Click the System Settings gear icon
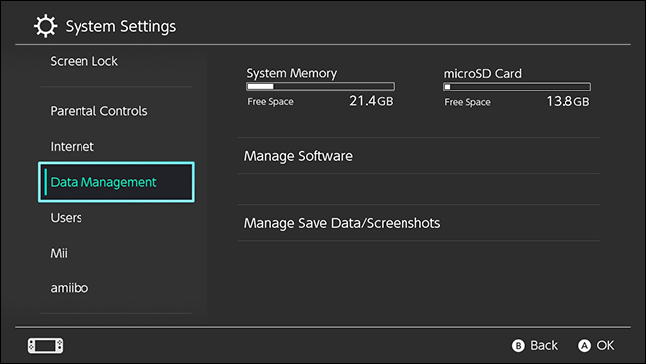 [x=45, y=26]
